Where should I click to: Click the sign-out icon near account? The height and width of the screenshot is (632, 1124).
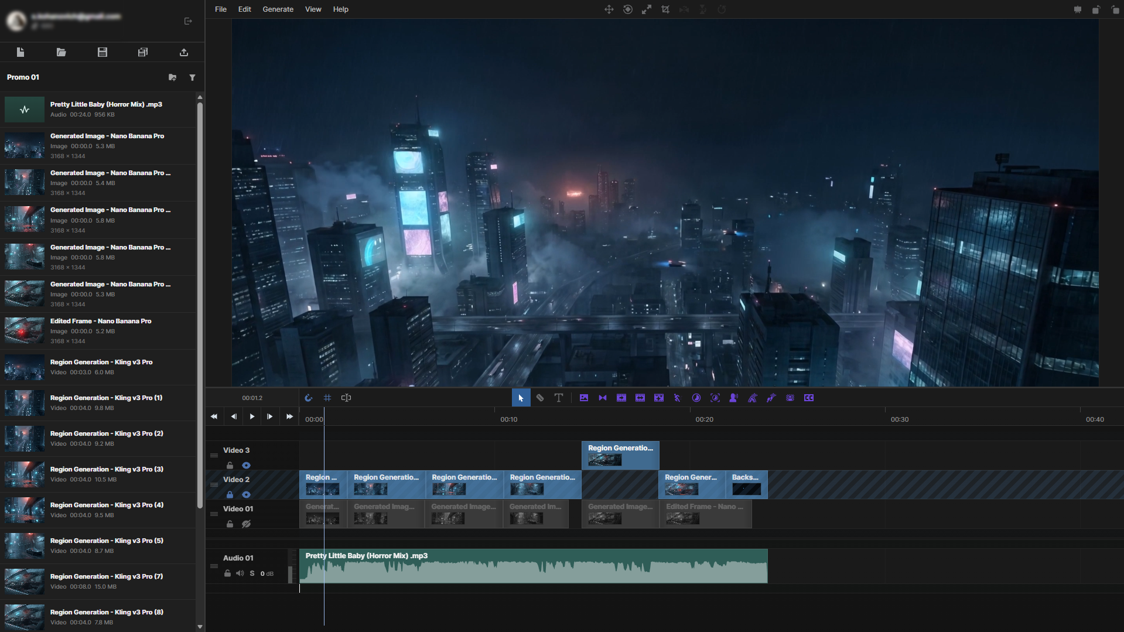pyautogui.click(x=188, y=21)
